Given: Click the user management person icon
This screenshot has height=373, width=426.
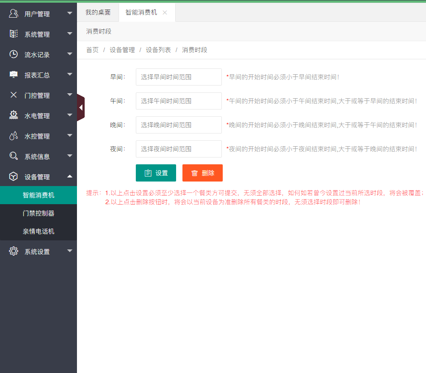Looking at the screenshot, I should tap(14, 14).
